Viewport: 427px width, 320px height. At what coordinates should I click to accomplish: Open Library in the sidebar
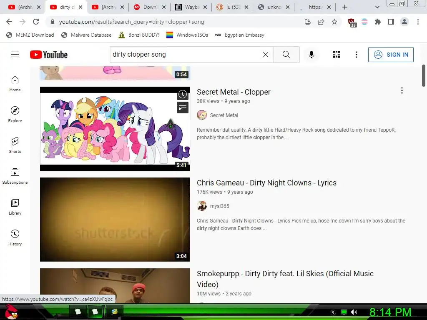point(15,207)
